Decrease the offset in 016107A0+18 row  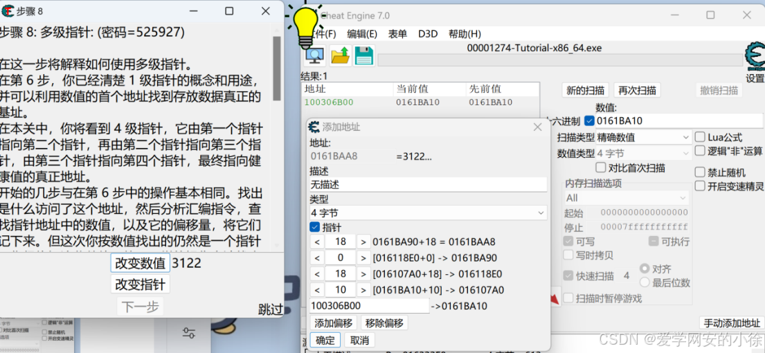pos(316,274)
